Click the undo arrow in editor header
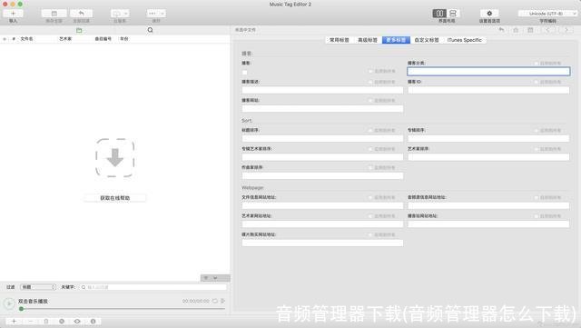581x328 pixels. pos(501,30)
